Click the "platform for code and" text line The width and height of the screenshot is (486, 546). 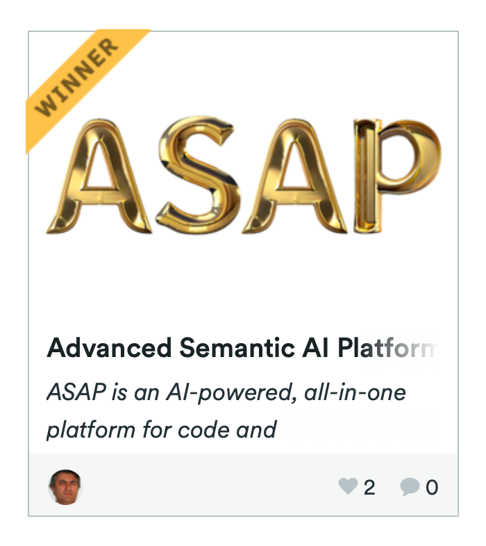tap(161, 429)
